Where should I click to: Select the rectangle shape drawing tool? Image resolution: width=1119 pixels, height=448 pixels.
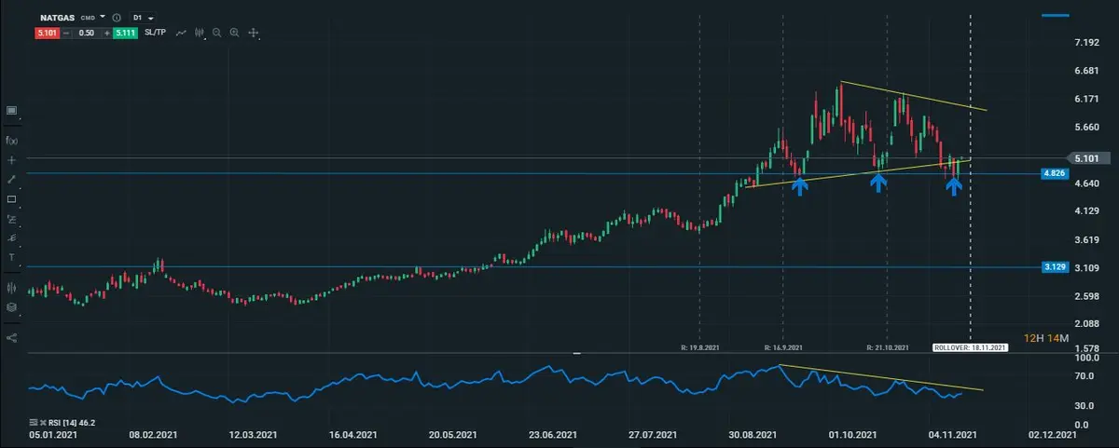click(12, 199)
